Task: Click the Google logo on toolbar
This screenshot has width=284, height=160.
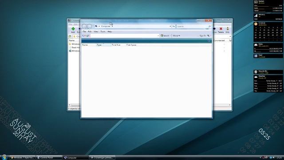Action: [86, 36]
